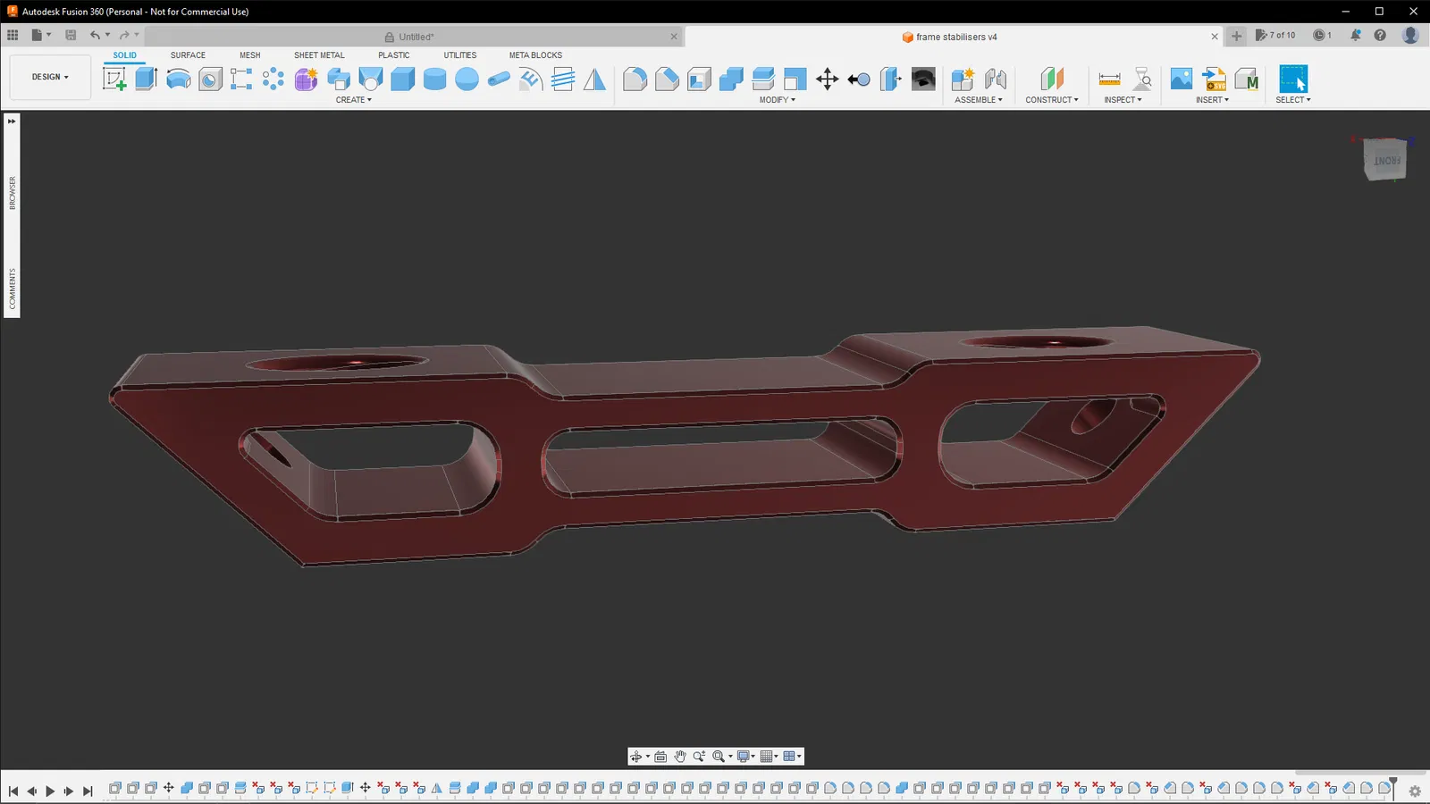Click the ViewCube front face
Image resolution: width=1430 pixels, height=804 pixels.
coord(1385,162)
